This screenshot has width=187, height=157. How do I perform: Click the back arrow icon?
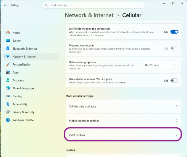(x=5, y=5)
